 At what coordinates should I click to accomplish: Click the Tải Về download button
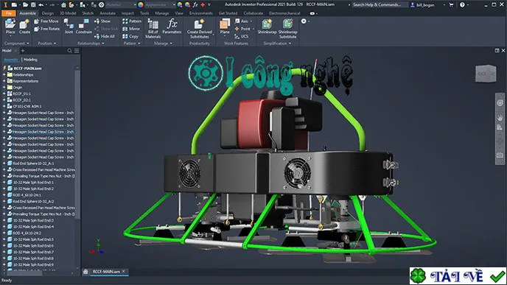point(458,276)
